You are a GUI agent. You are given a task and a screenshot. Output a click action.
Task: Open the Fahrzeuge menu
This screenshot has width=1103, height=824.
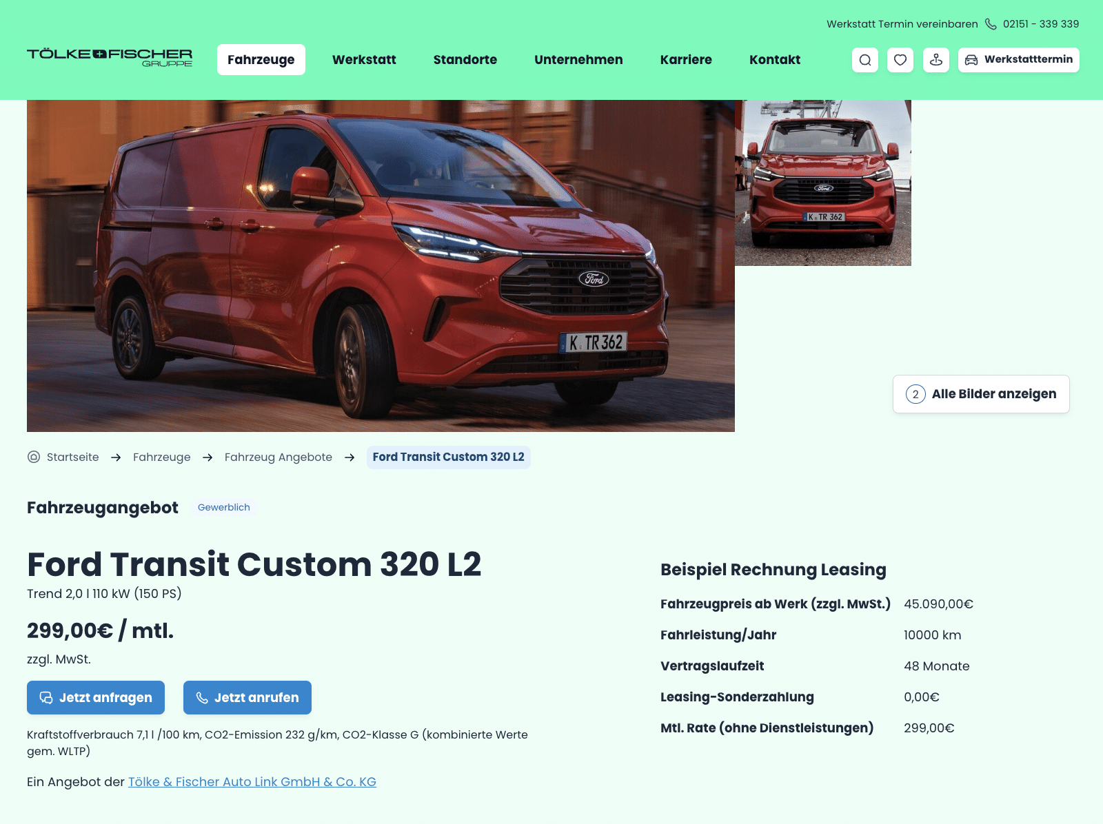261,60
